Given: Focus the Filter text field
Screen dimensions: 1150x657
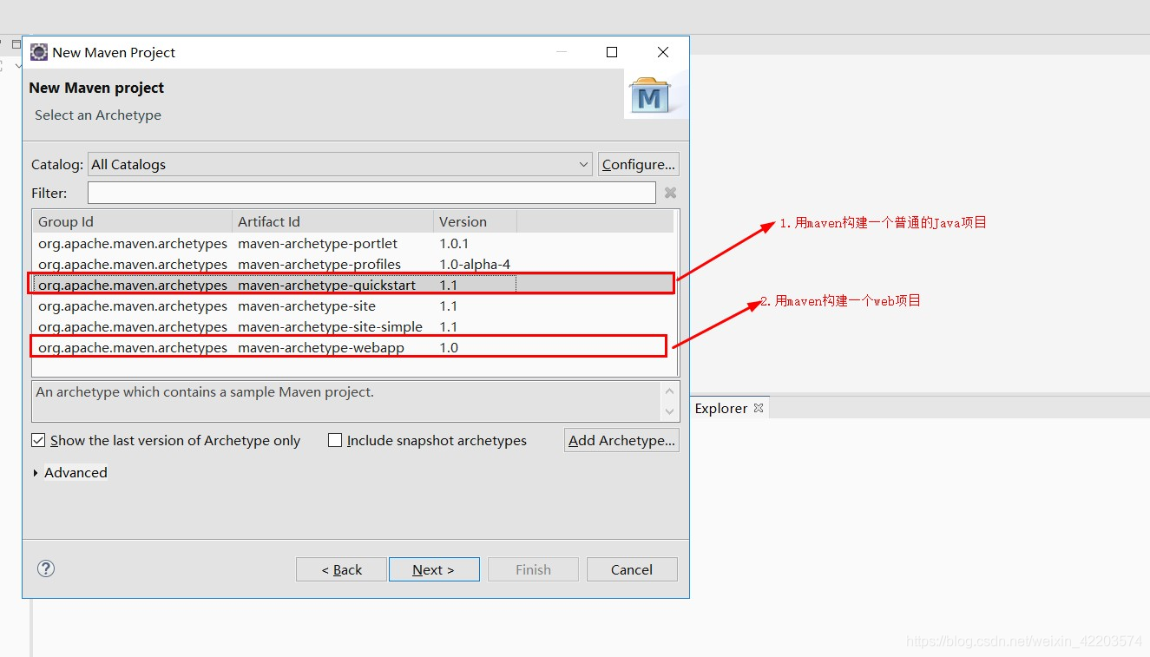Looking at the screenshot, I should [x=371, y=193].
